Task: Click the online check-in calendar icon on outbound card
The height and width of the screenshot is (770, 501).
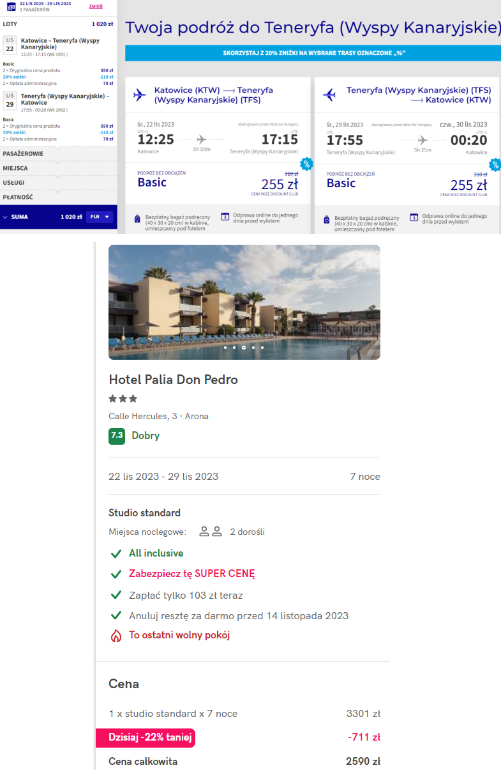Action: tap(225, 217)
